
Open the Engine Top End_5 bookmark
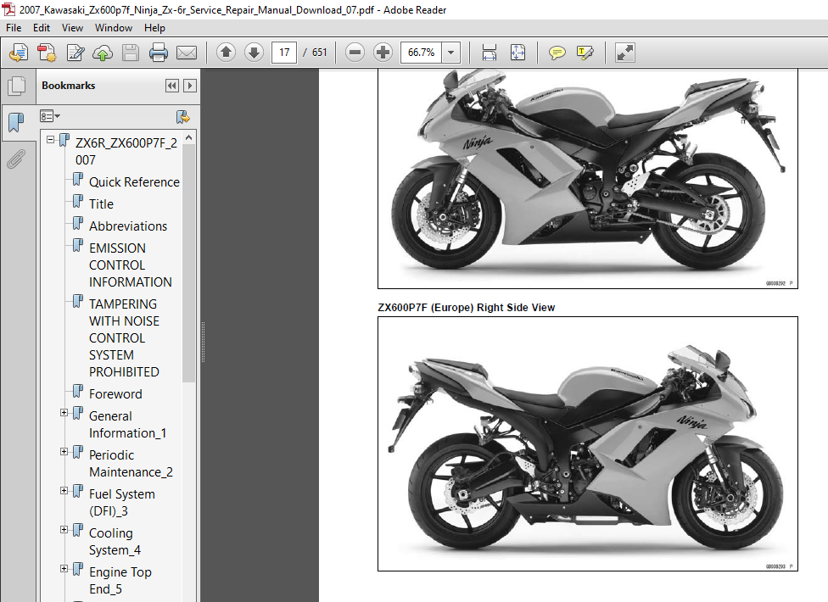[120, 581]
